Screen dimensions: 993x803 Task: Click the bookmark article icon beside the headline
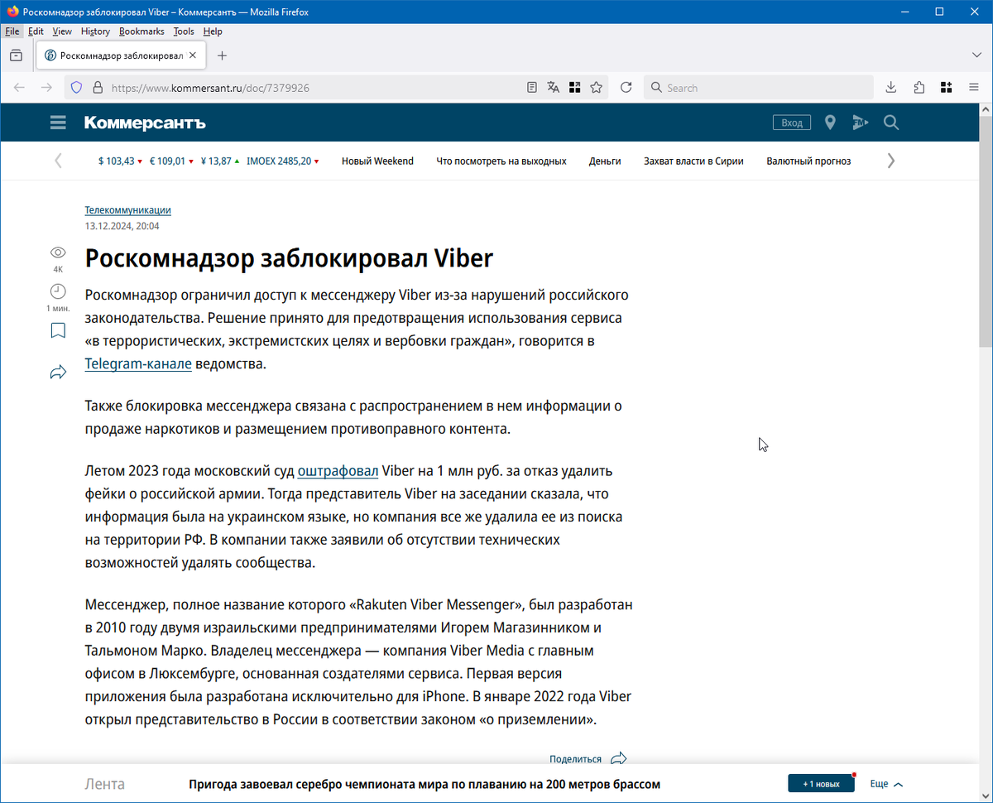click(58, 331)
